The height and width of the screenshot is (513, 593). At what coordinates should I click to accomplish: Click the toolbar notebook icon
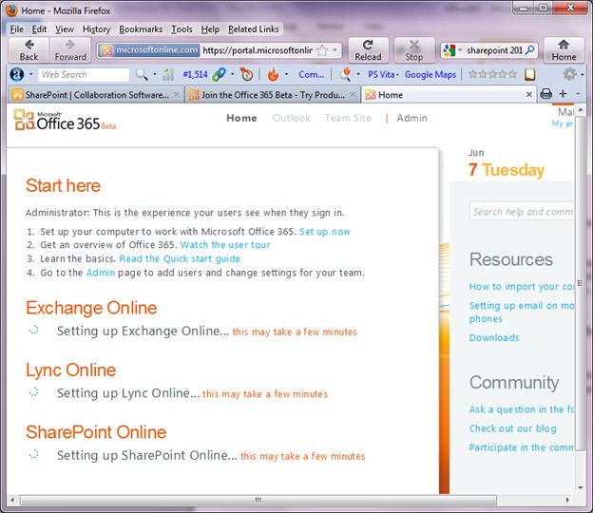pyautogui.click(x=530, y=74)
